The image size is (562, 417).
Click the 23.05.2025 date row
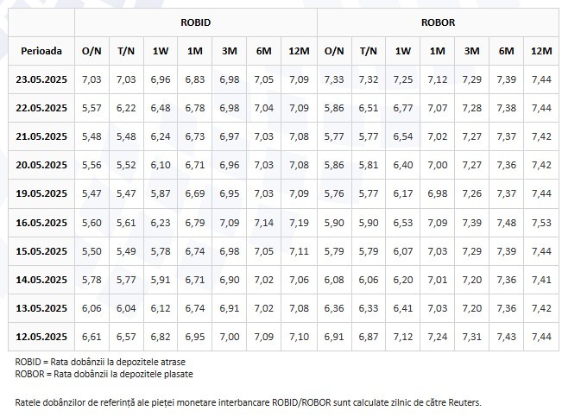pos(283,79)
